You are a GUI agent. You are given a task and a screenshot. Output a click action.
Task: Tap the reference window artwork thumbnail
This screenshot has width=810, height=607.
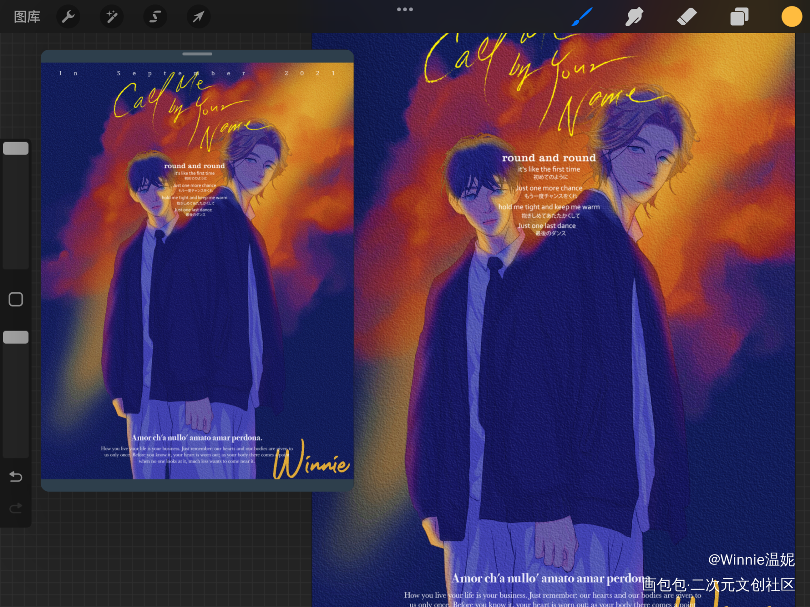click(197, 271)
